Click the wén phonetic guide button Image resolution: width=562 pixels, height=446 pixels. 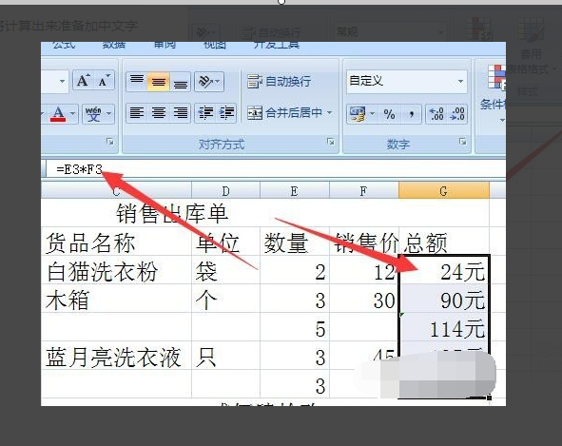93,114
